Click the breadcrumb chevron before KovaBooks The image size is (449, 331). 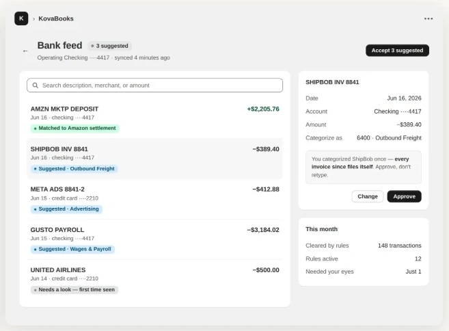pos(33,19)
